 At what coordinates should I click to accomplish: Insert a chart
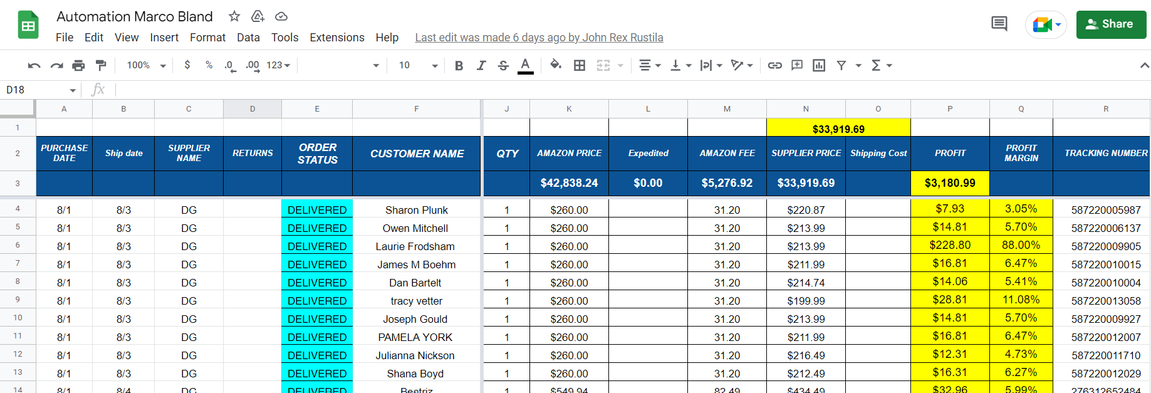pyautogui.click(x=819, y=65)
